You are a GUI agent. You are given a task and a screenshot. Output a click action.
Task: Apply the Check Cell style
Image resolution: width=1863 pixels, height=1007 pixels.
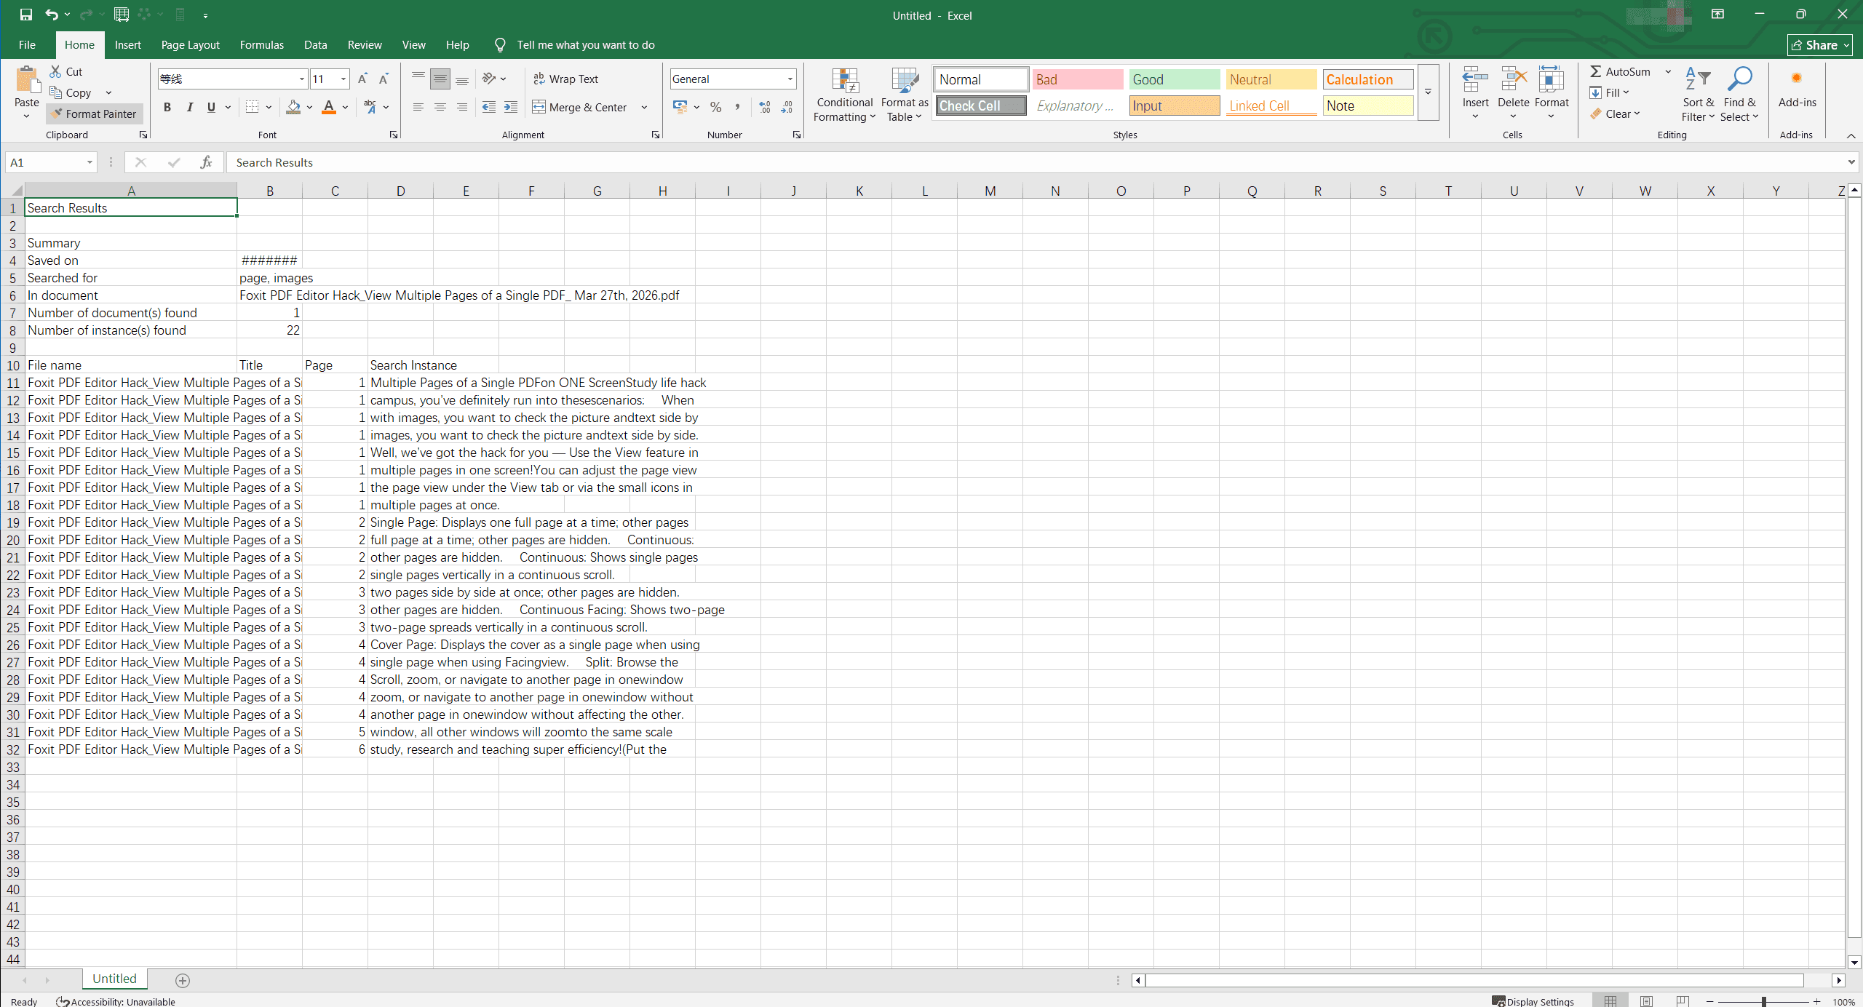[981, 106]
